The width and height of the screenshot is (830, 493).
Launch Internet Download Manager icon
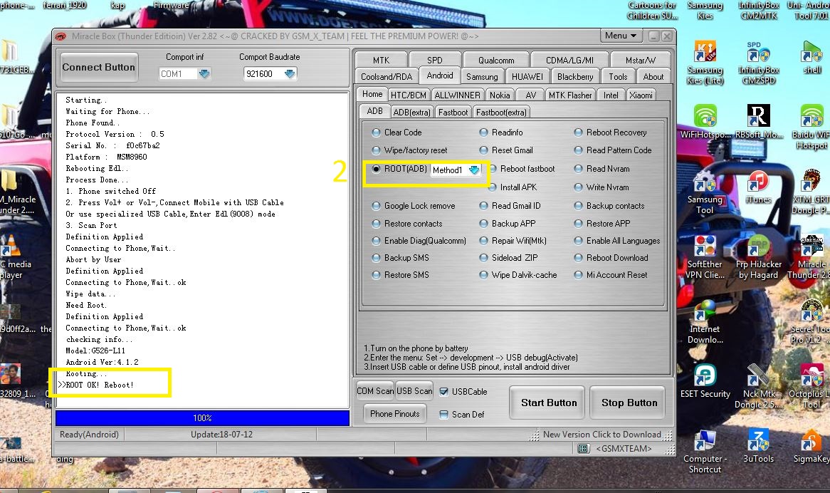(705, 322)
